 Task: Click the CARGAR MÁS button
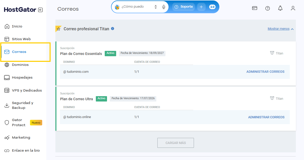(x=175, y=143)
